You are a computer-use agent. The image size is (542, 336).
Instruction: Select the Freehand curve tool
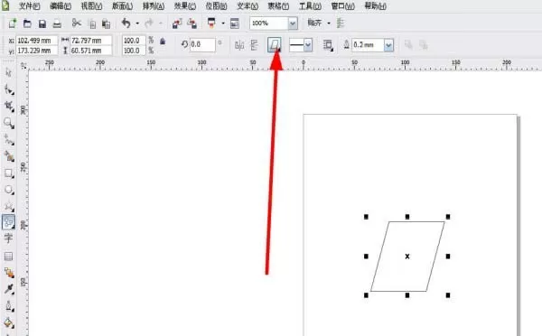pyautogui.click(x=9, y=140)
